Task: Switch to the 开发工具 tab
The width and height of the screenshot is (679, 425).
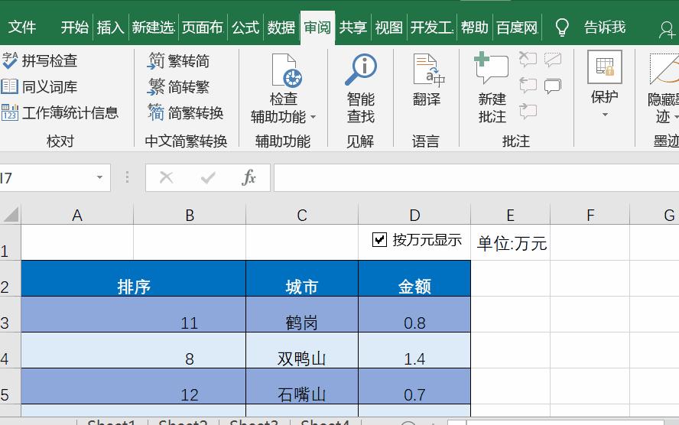Action: (x=432, y=28)
